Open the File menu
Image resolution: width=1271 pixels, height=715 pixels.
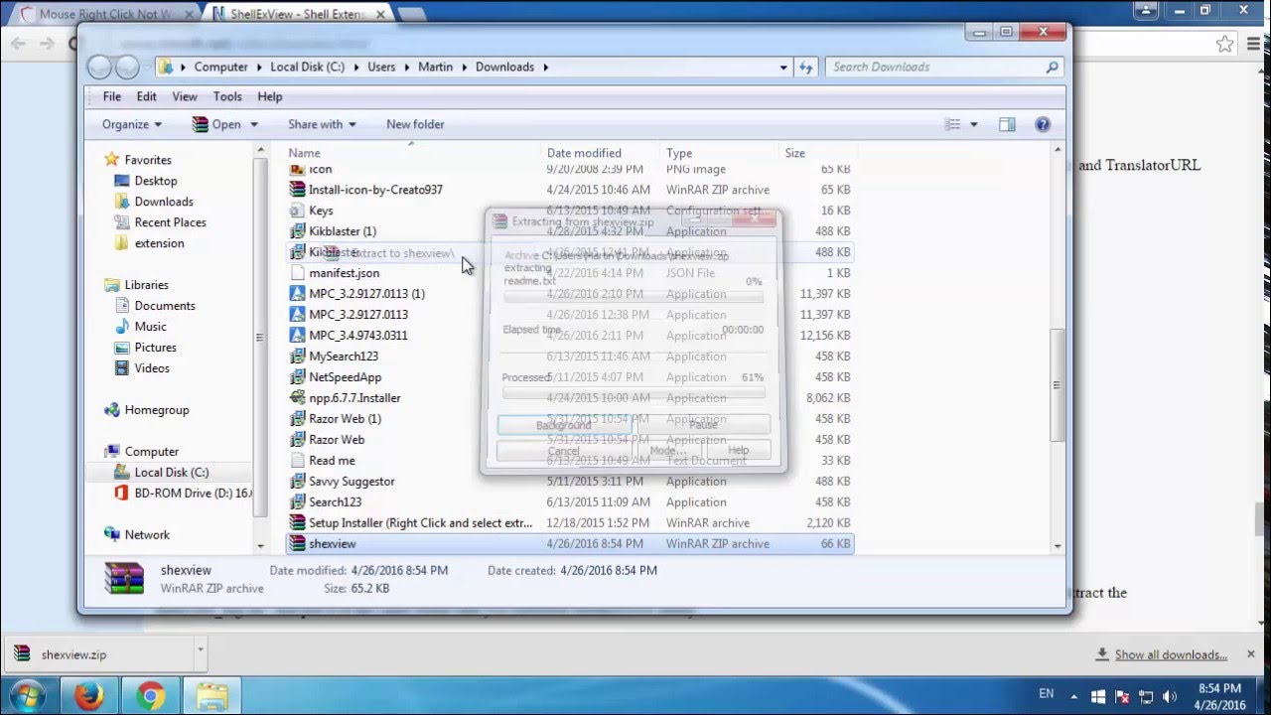point(112,96)
